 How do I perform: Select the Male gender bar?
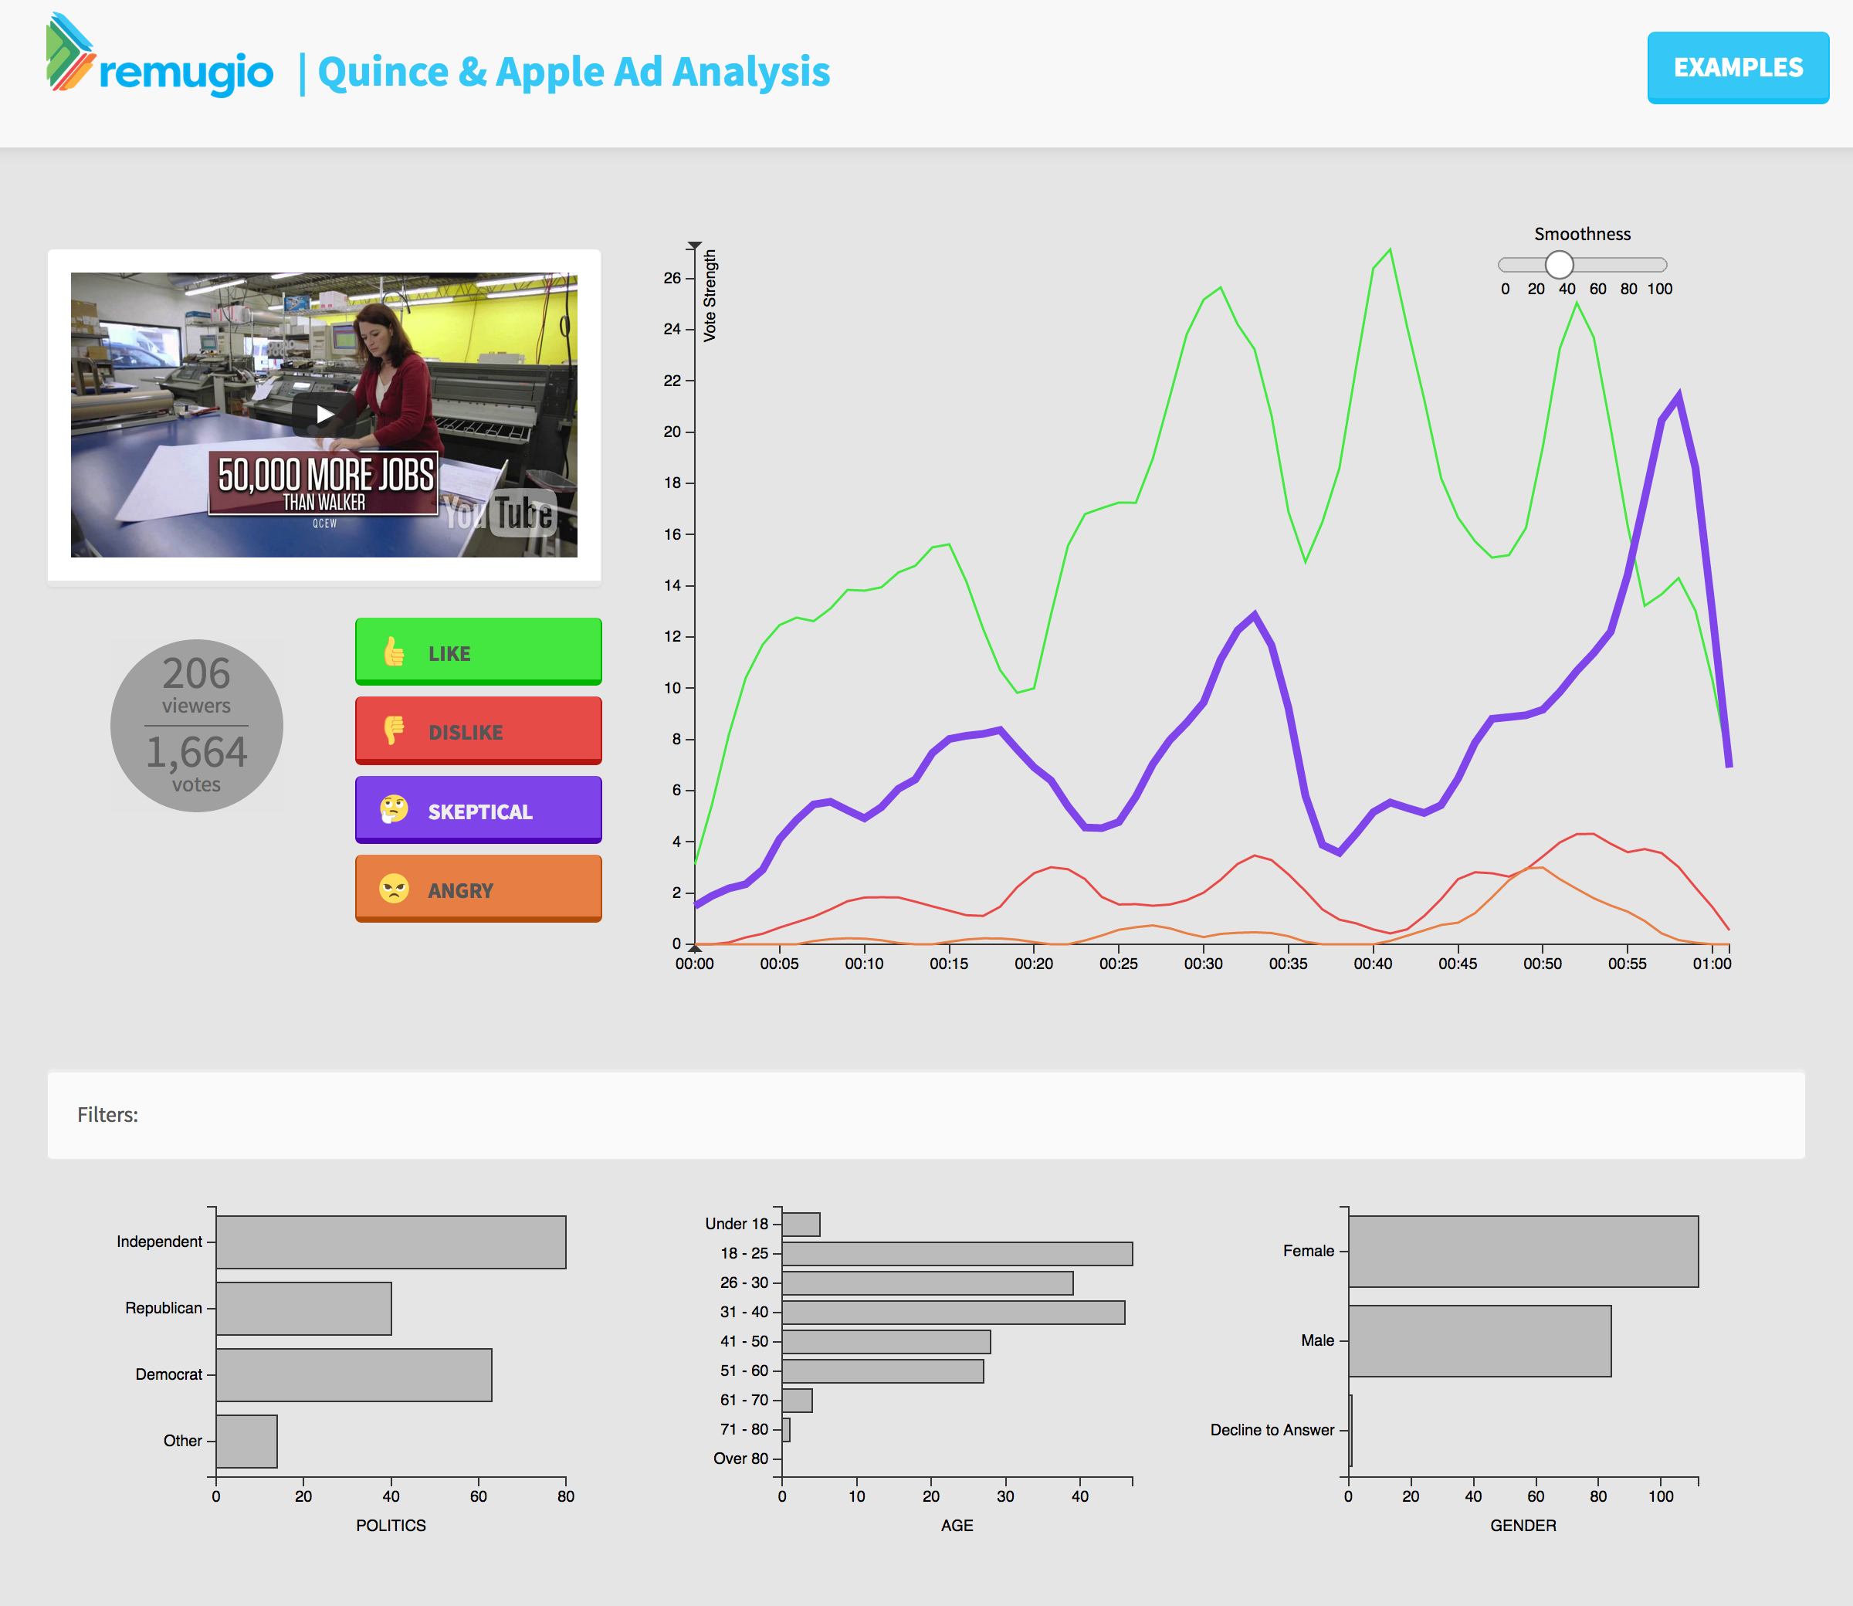click(1479, 1340)
